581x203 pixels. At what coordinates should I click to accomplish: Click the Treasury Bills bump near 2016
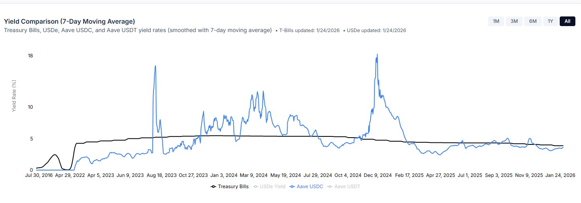coord(55,154)
